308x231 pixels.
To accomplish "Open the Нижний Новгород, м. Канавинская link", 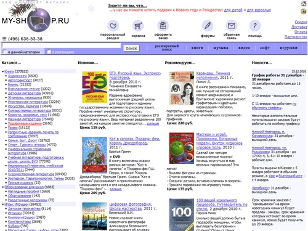I will (x=269, y=134).
